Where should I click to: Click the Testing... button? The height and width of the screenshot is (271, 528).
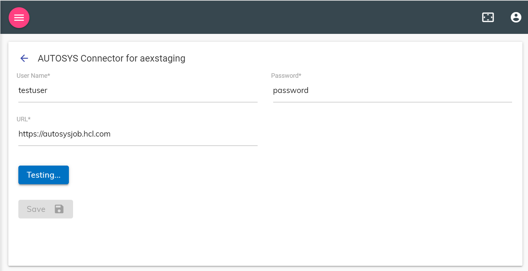point(43,175)
